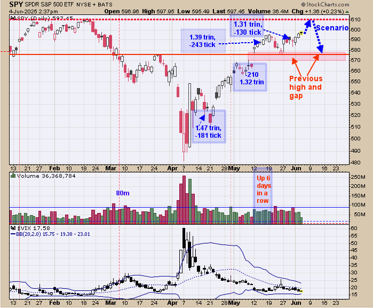Click the '-210 1.32 trin' annotation
This screenshot has width=373, height=308.
[252, 78]
